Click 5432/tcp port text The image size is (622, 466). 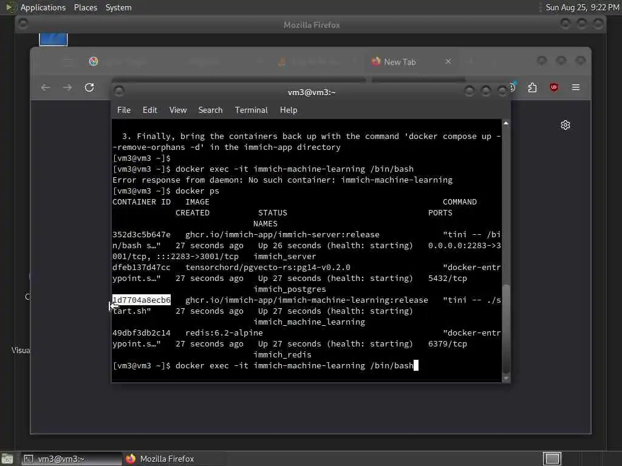448,278
